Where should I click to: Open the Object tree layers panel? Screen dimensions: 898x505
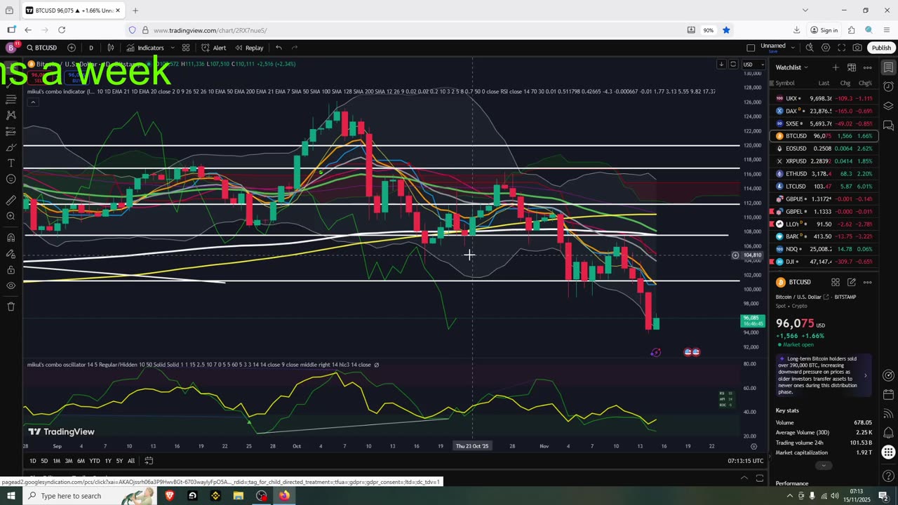coord(888,107)
